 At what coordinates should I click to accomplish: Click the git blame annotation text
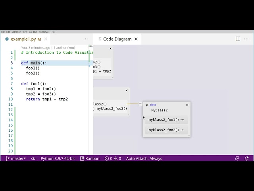(x=48, y=48)
